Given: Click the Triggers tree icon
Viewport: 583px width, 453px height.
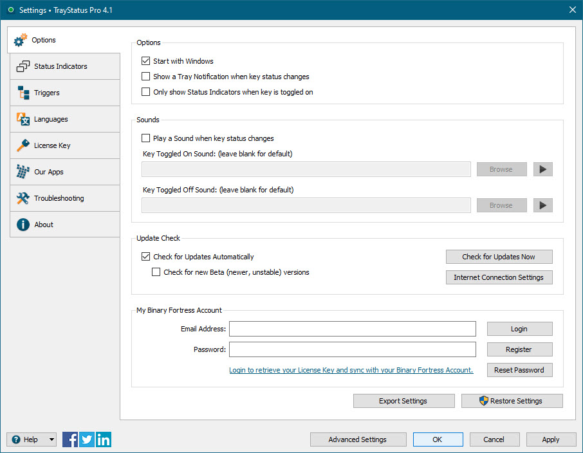Looking at the screenshot, I should [23, 93].
